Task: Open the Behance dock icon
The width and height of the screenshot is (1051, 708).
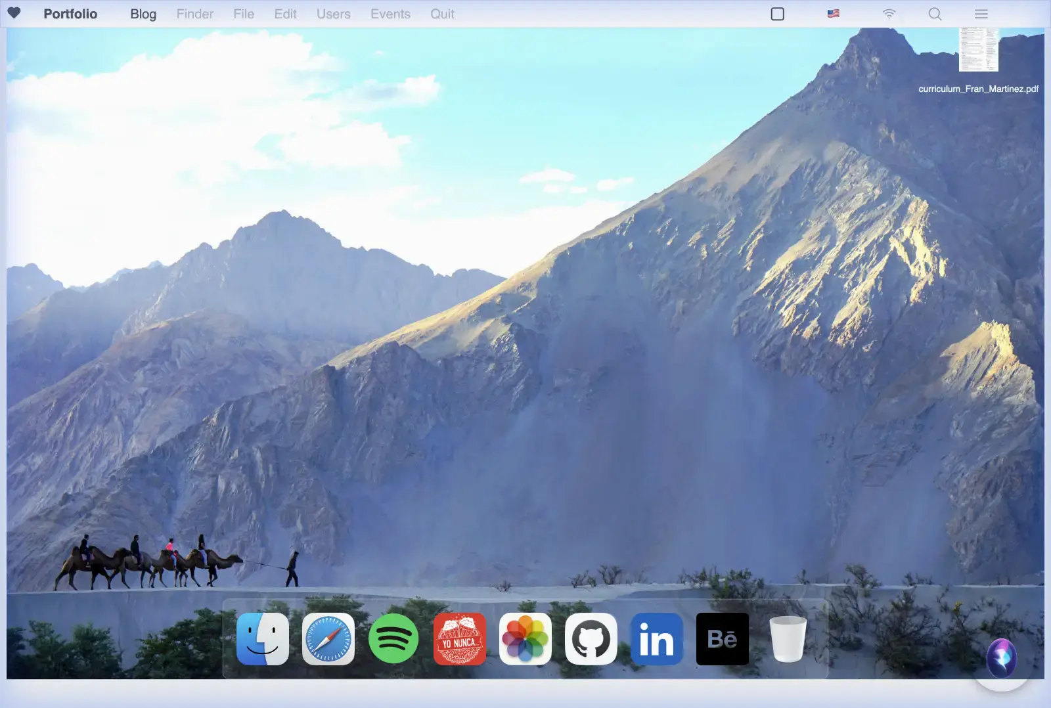Action: [723, 639]
